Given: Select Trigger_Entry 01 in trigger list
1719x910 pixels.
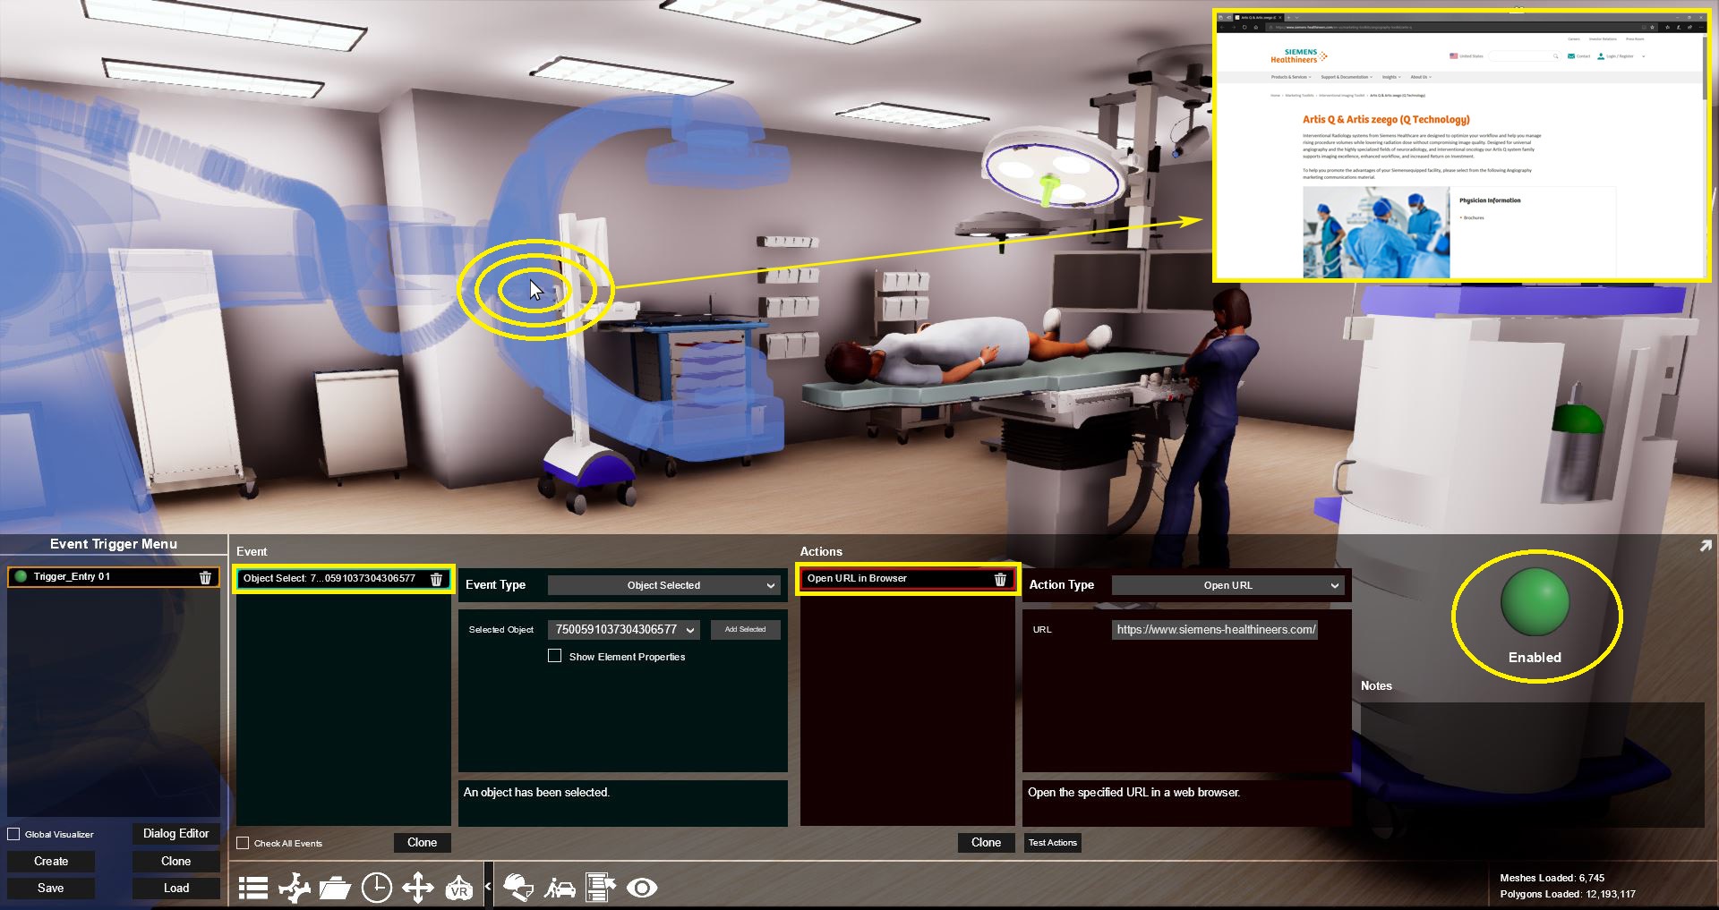Looking at the screenshot, I should 113,577.
